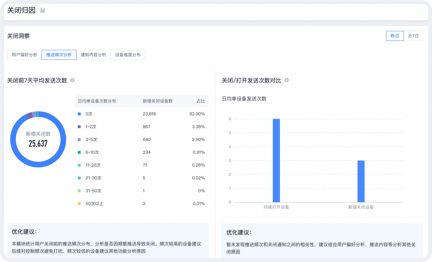Click info icon next to 关闭前7天平均发送次数
The image size is (432, 262).
click(72, 80)
